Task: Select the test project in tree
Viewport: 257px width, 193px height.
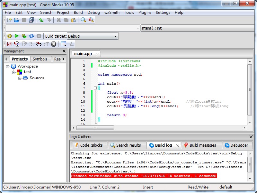Action: coord(27,72)
